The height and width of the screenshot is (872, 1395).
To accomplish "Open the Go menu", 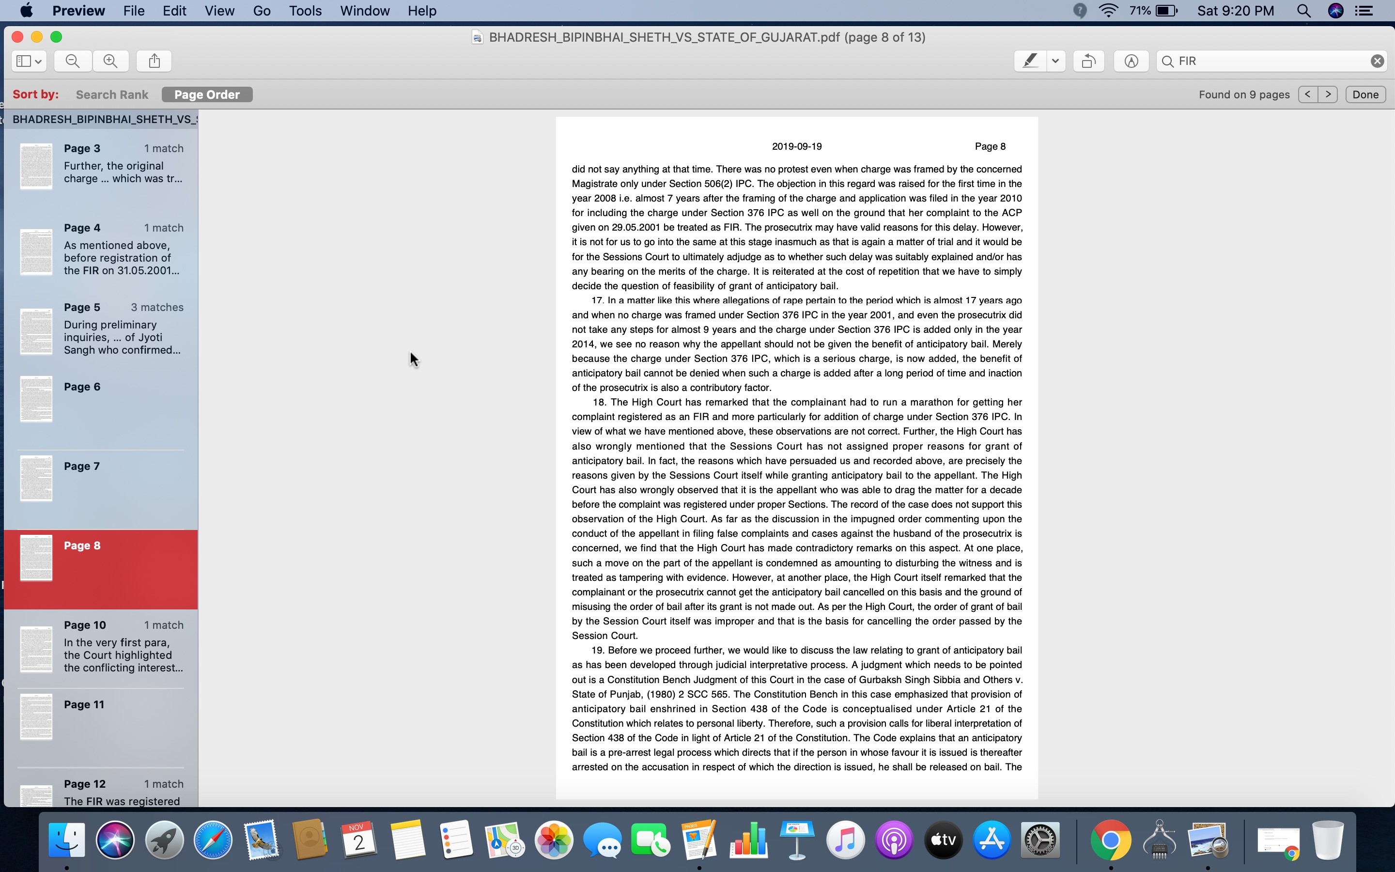I will 261,11.
